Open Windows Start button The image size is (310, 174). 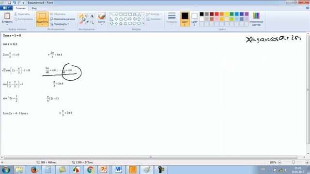[x=6, y=170]
